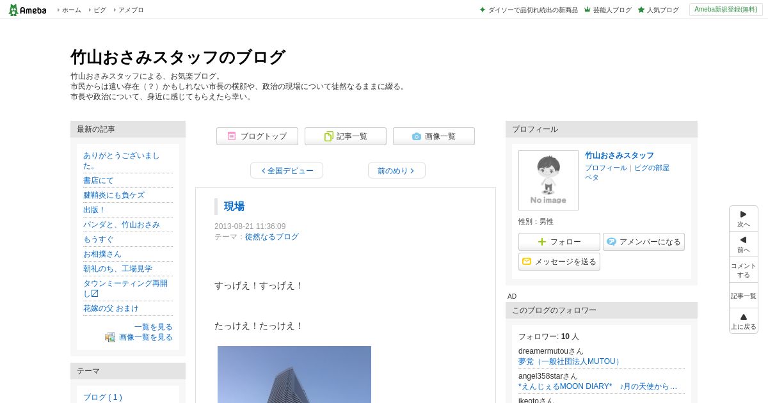
Task: Click the green documents icon on 記事一覧
Action: 328,136
